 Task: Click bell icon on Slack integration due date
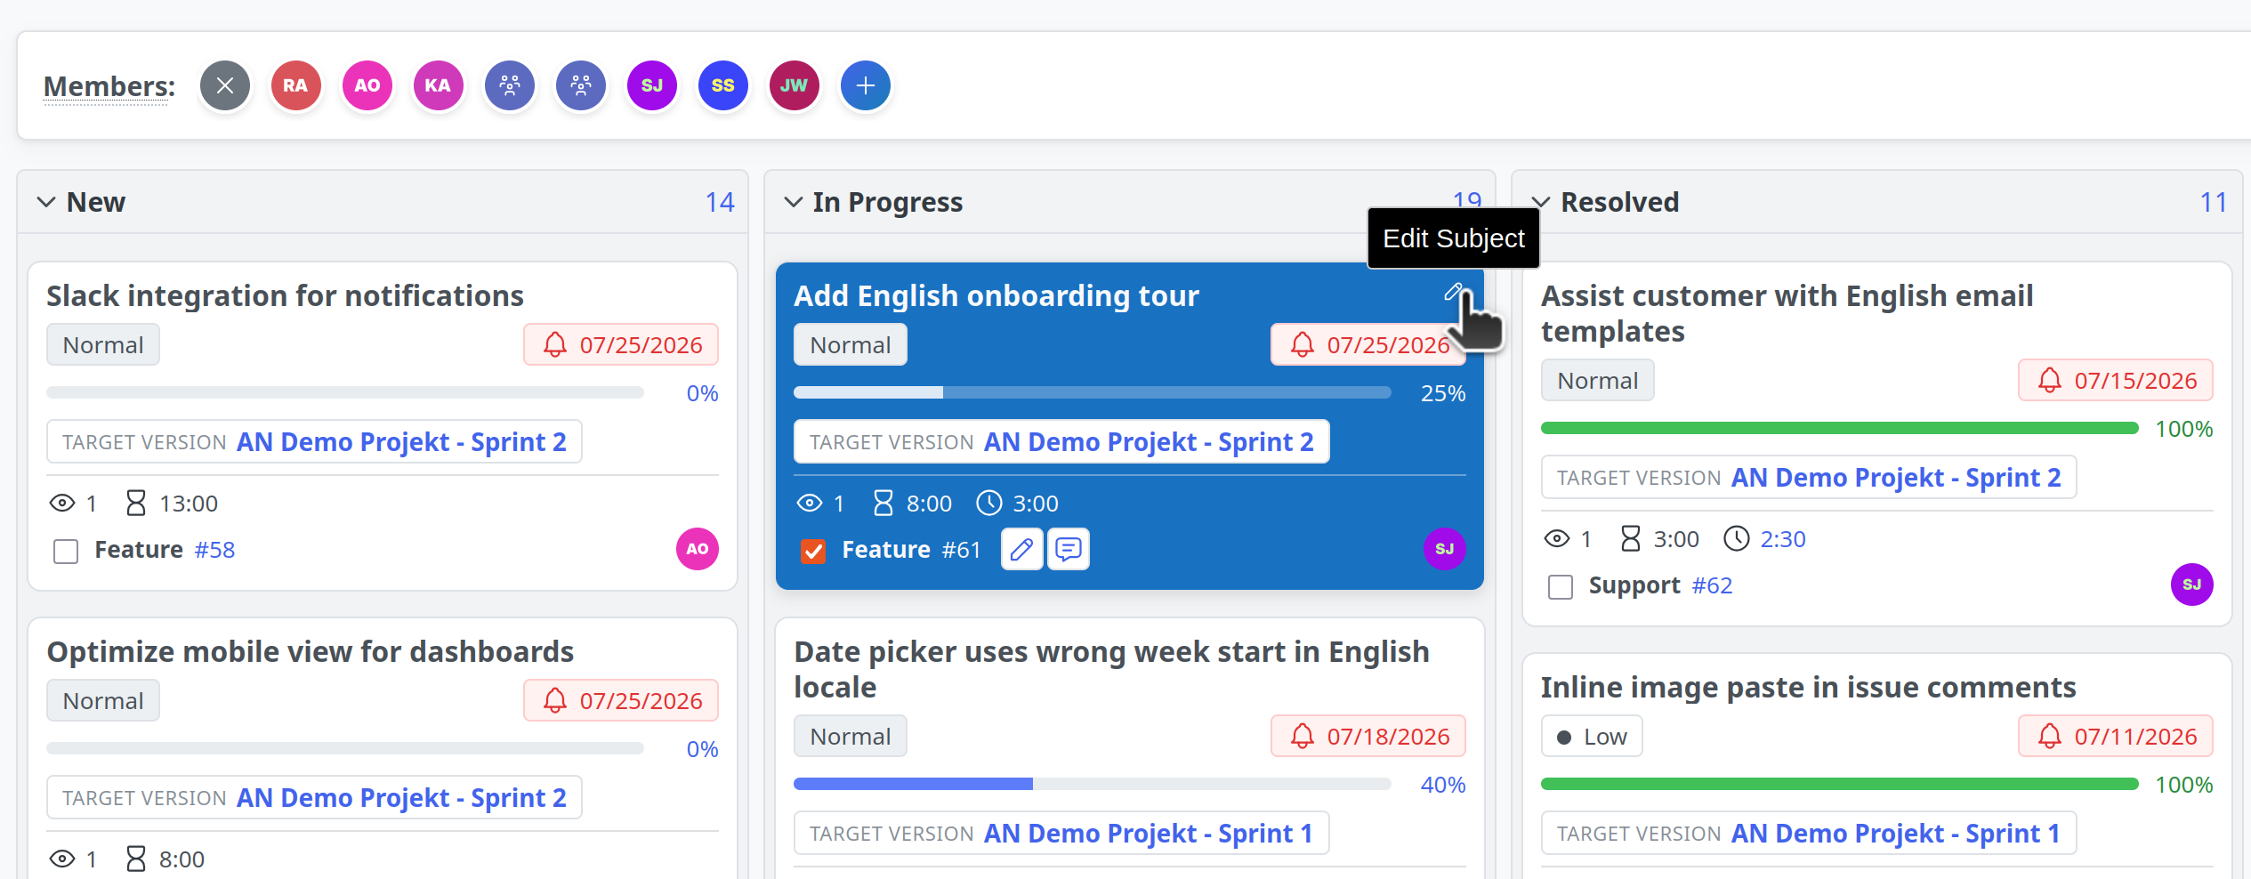pos(555,344)
